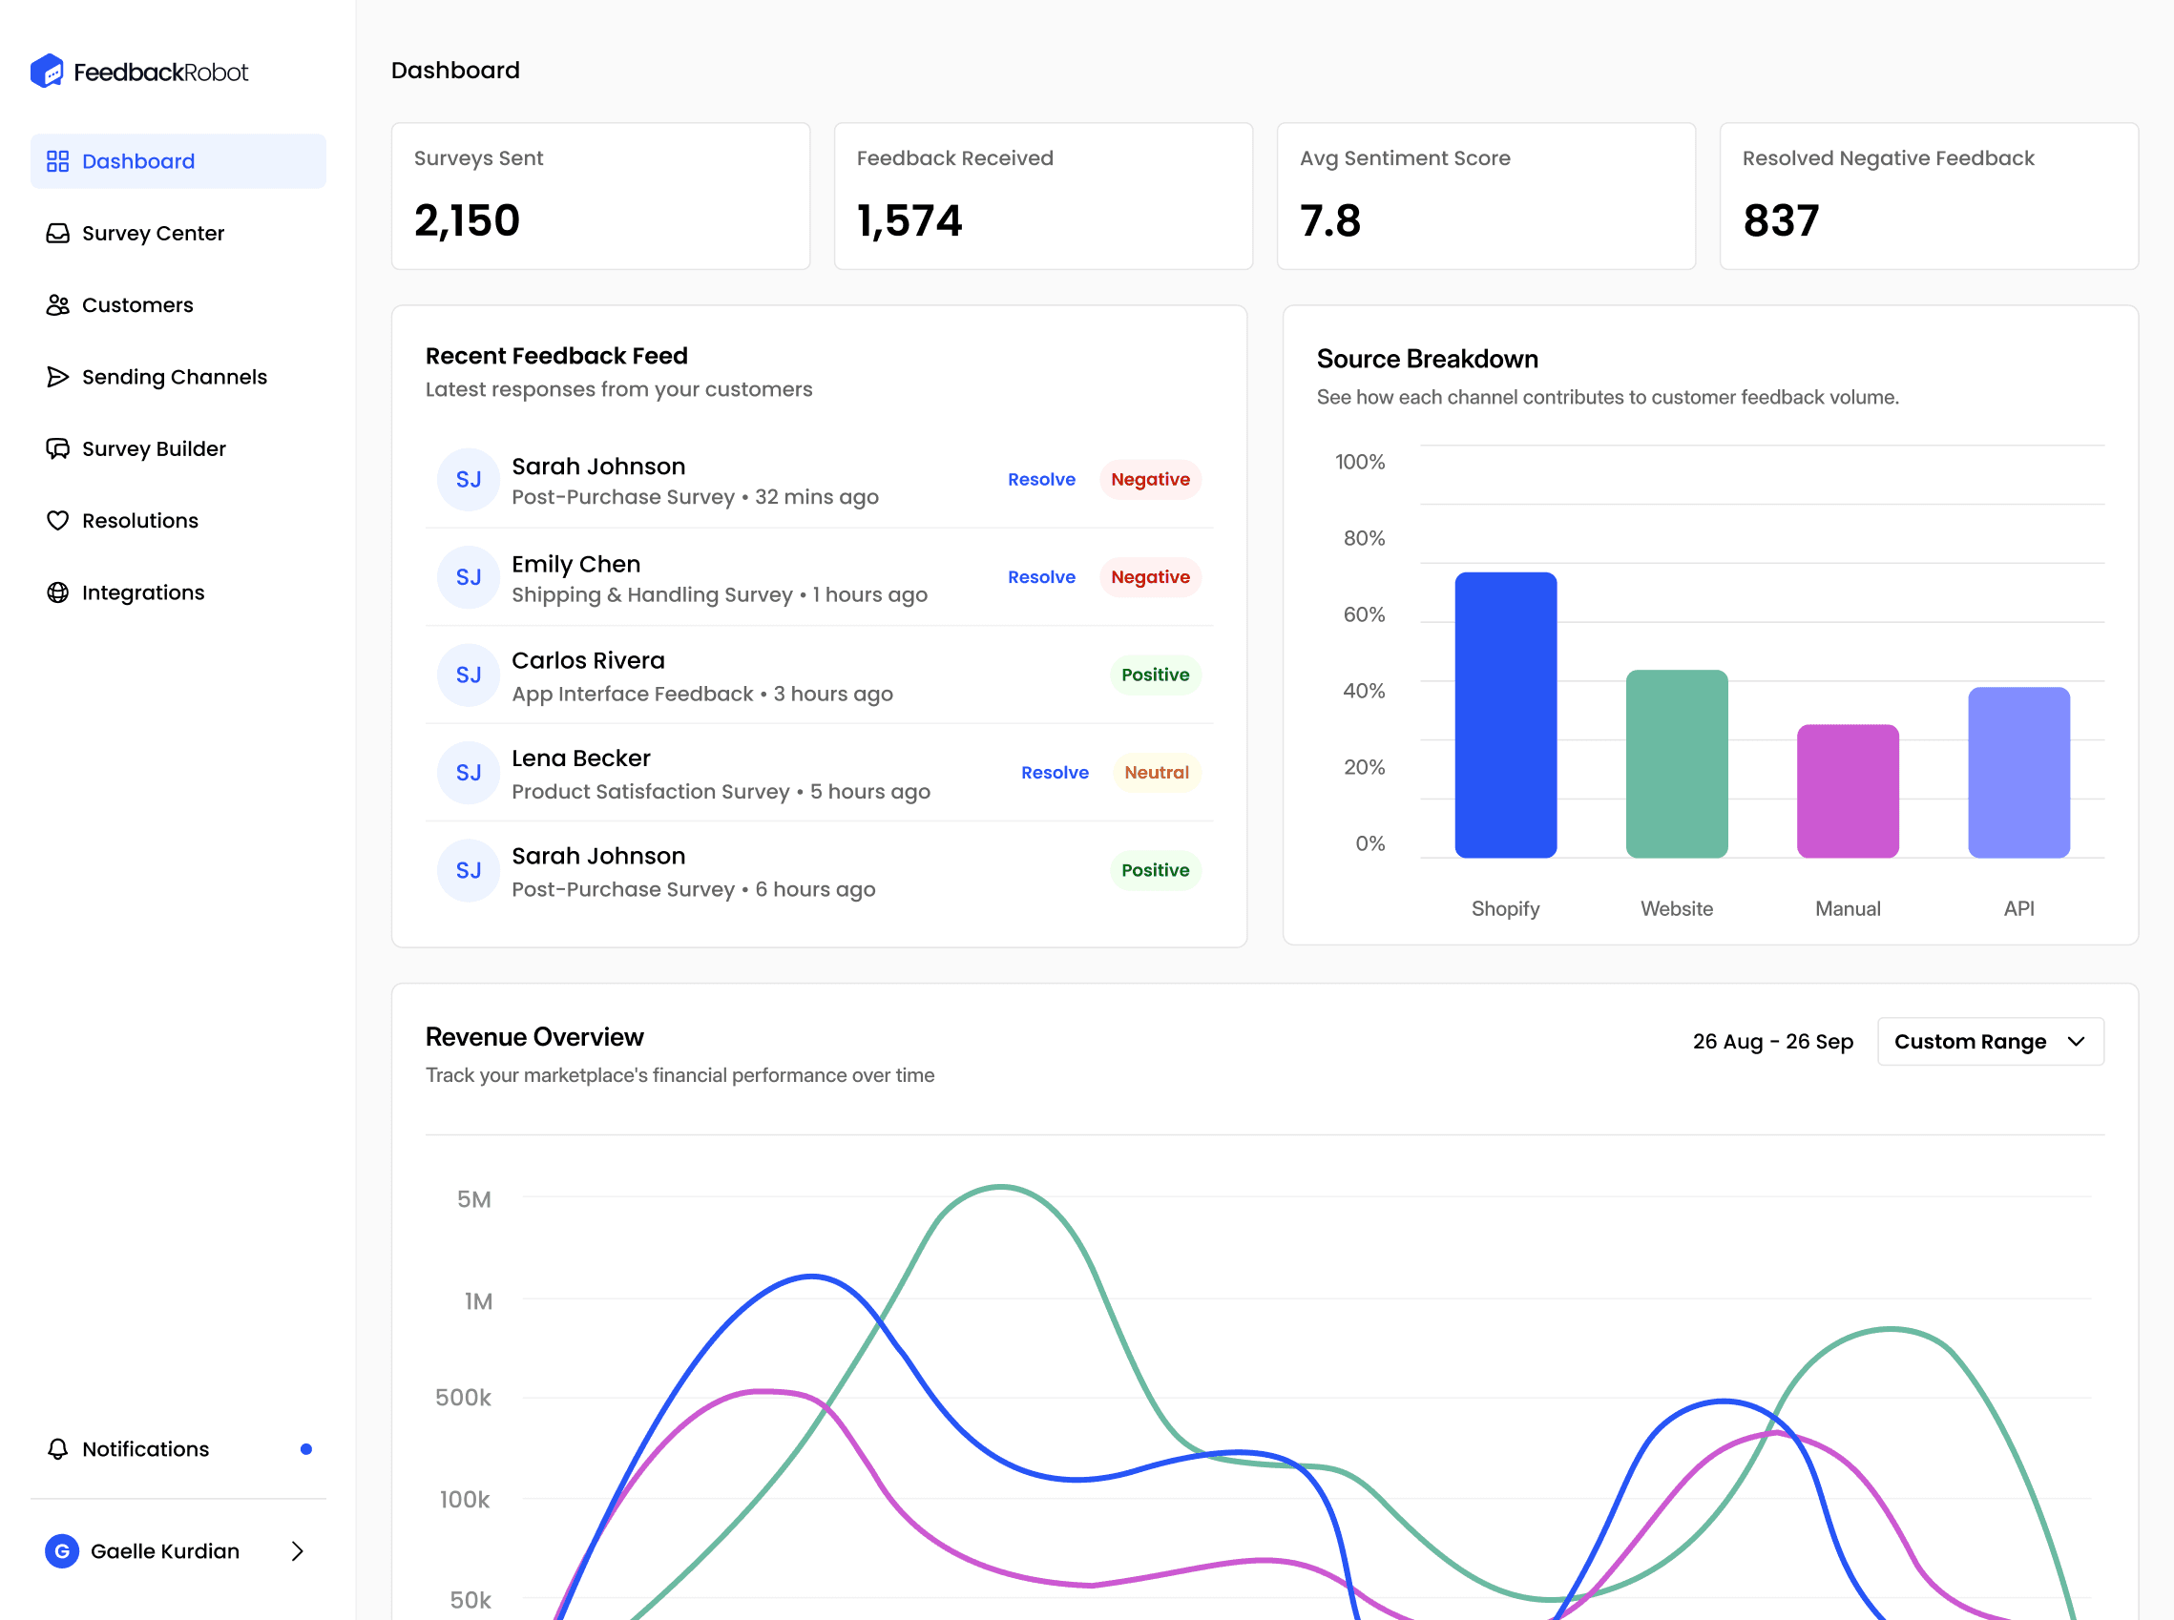Open Survey Builder
Screen dimensions: 2174x1620
pos(178,449)
